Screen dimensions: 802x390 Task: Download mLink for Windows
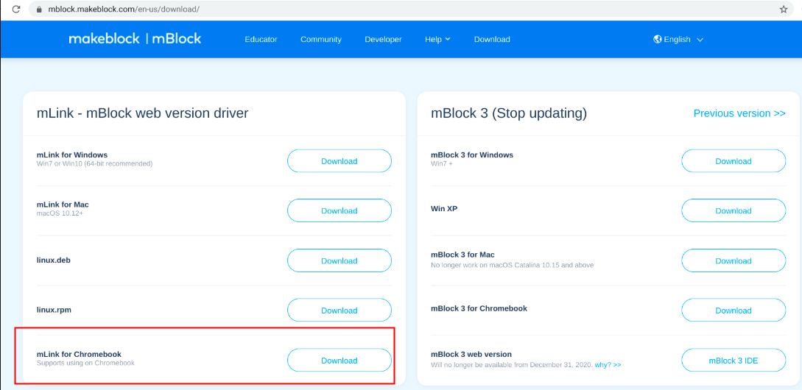click(339, 161)
